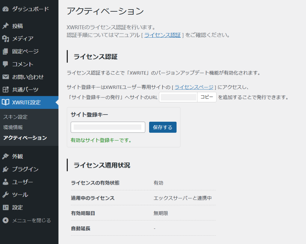Click the pushpin icon for Posts
Image resolution: width=306 pixels, height=244 pixels.
[x=5, y=26]
